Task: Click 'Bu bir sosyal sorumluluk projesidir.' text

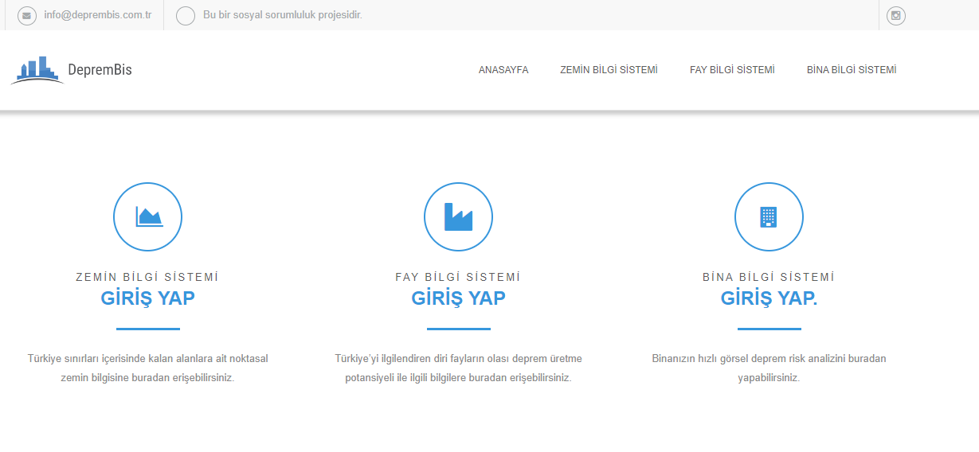Action: click(283, 15)
